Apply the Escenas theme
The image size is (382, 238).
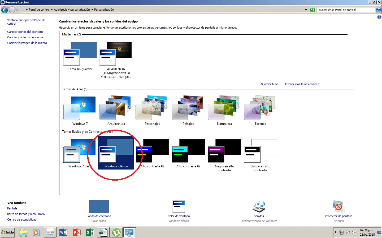pyautogui.click(x=260, y=111)
